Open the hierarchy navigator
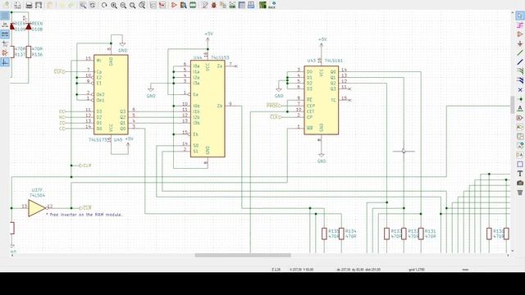Image resolution: width=525 pixels, height=295 pixels. tap(153, 5)
